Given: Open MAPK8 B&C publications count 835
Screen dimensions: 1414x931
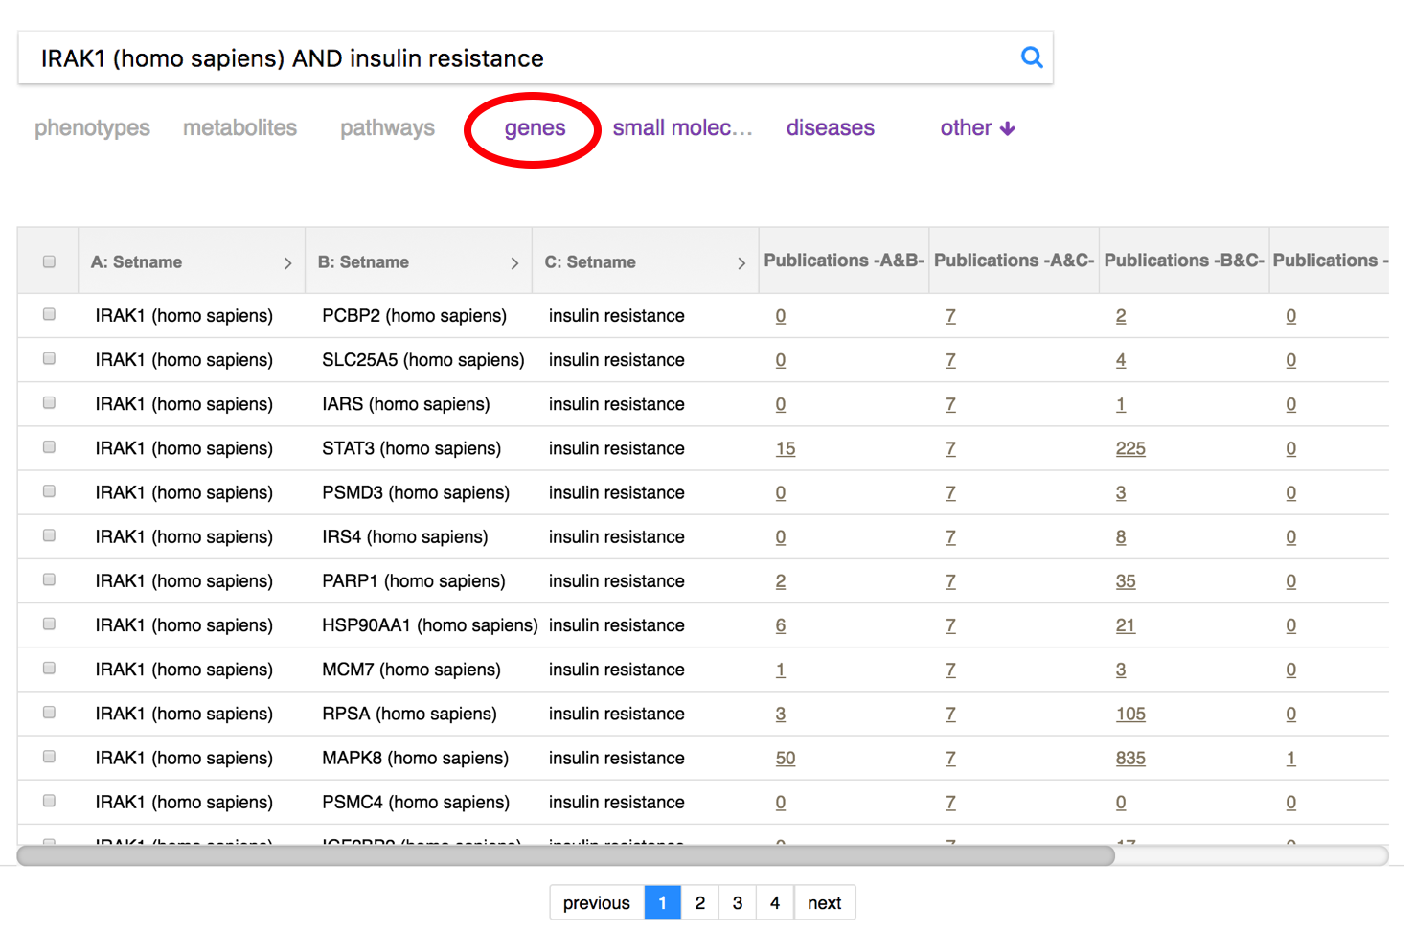Looking at the screenshot, I should tap(1130, 758).
